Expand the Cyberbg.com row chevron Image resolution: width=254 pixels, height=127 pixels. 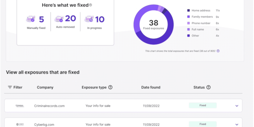click(237, 125)
